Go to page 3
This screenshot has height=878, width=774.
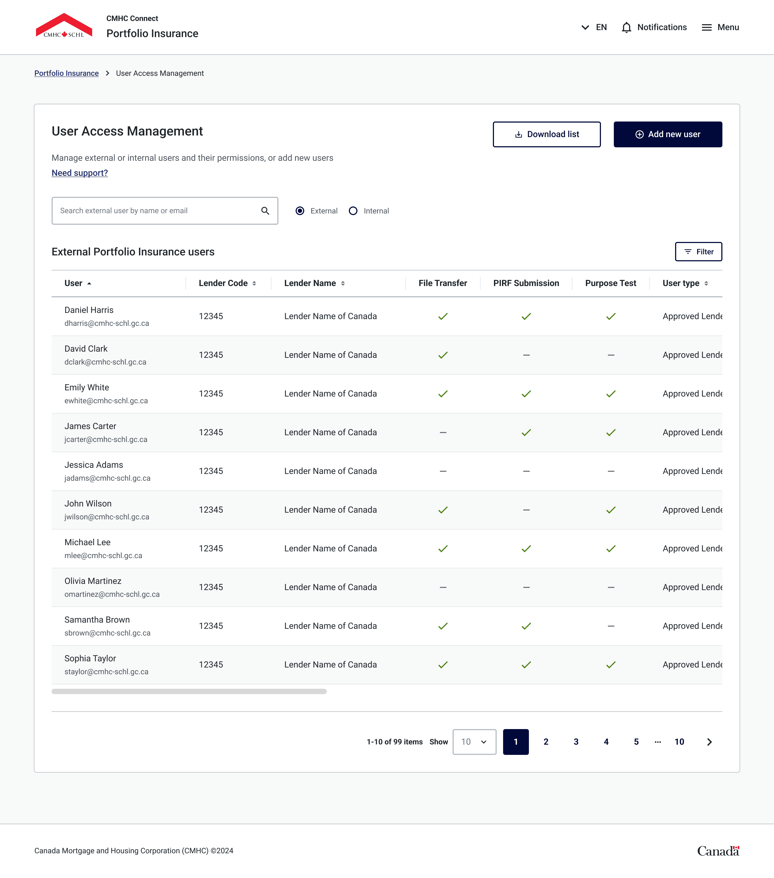click(576, 742)
